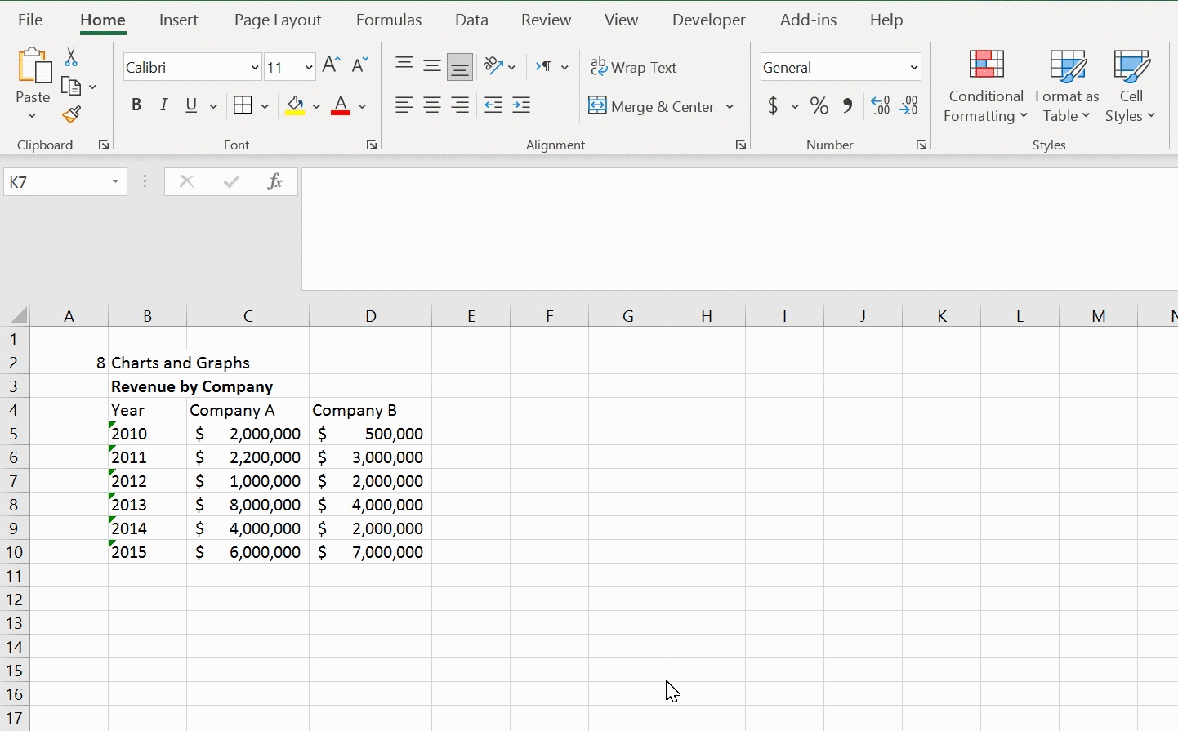
Task: Switch to the Insert ribbon tab
Action: pos(179,20)
